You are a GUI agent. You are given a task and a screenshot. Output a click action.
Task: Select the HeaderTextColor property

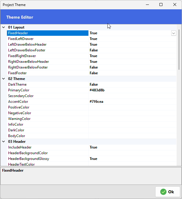click(48, 164)
